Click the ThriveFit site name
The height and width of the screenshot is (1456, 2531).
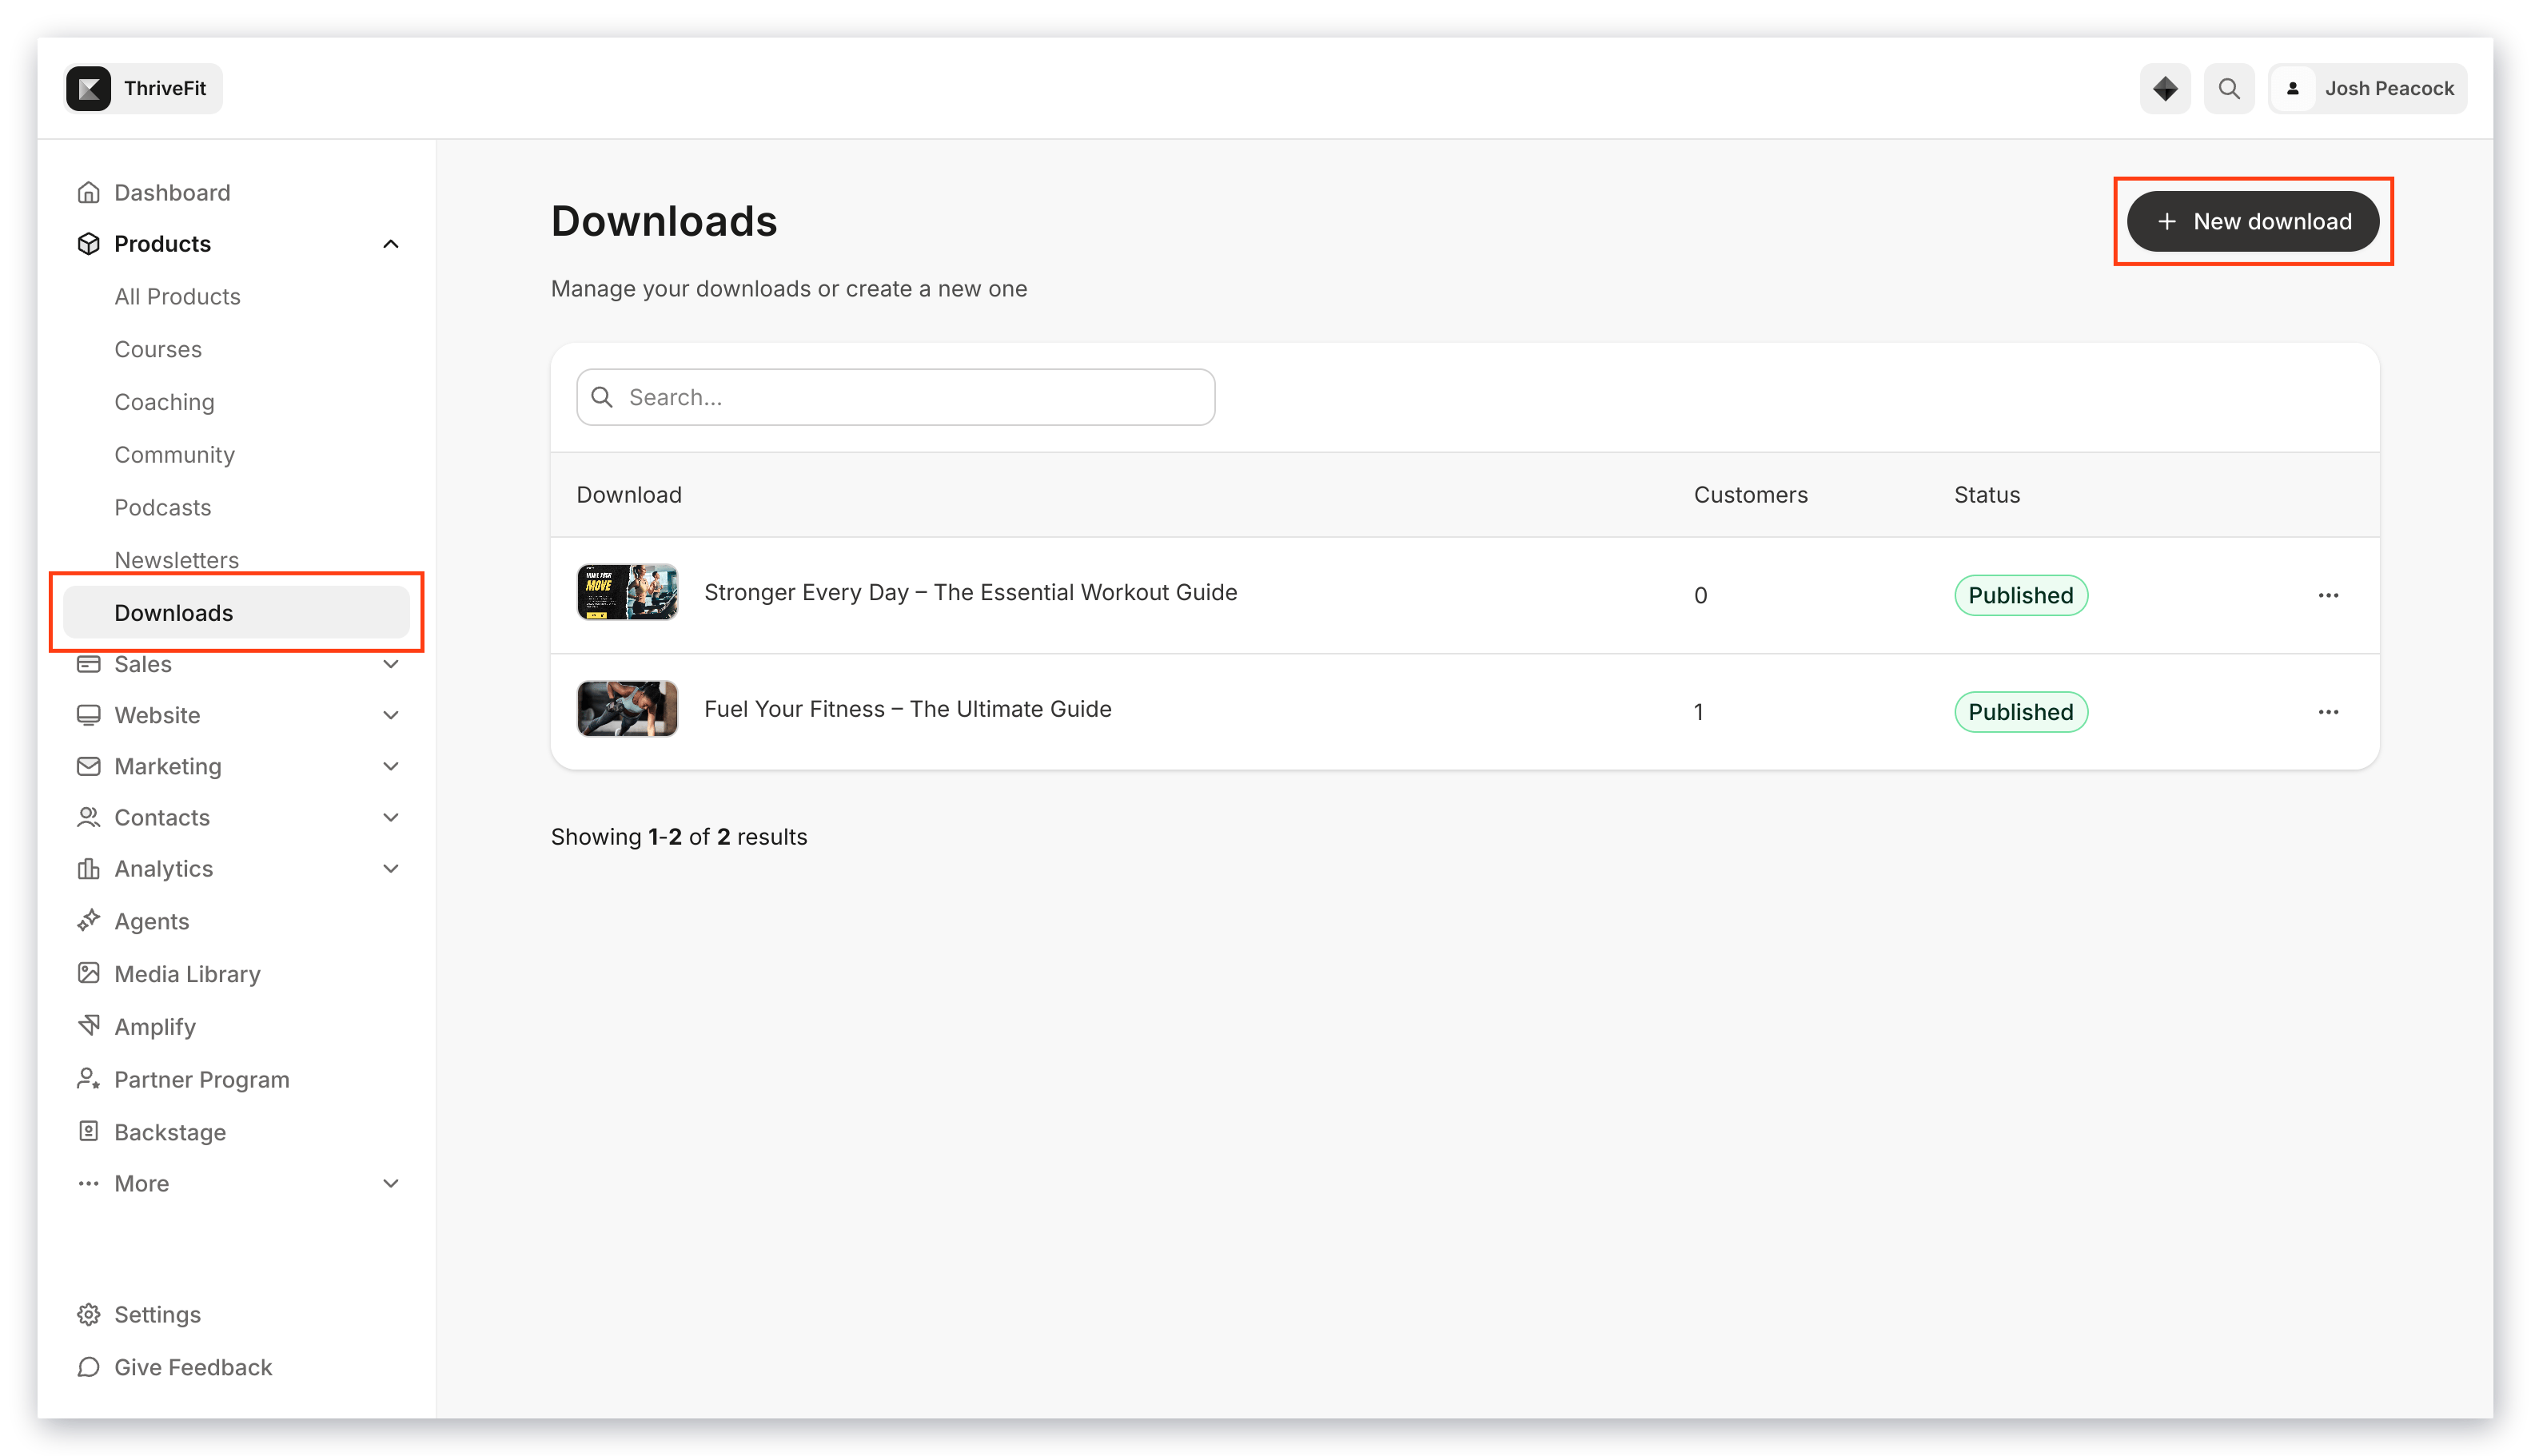point(165,88)
